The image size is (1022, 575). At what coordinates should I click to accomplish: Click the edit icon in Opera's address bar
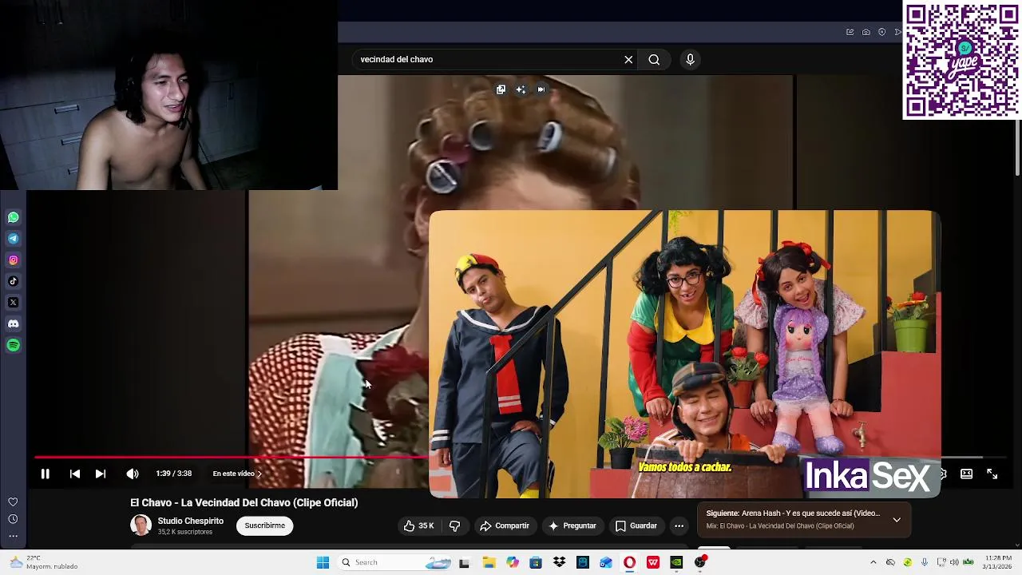[x=850, y=32]
